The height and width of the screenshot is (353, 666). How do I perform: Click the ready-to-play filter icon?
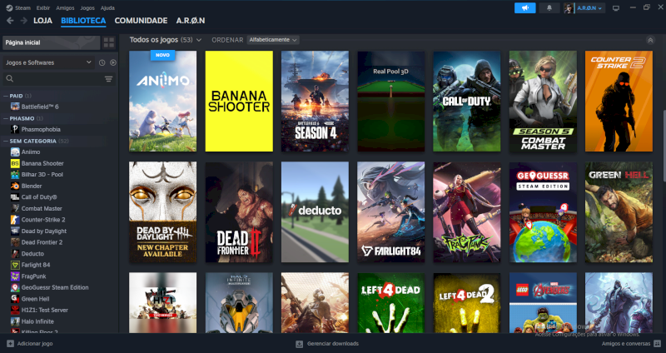[x=113, y=62]
